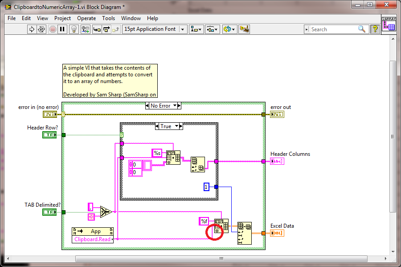Select the tab constant below comma
Screen dimensions: 401x267
click(x=91, y=217)
